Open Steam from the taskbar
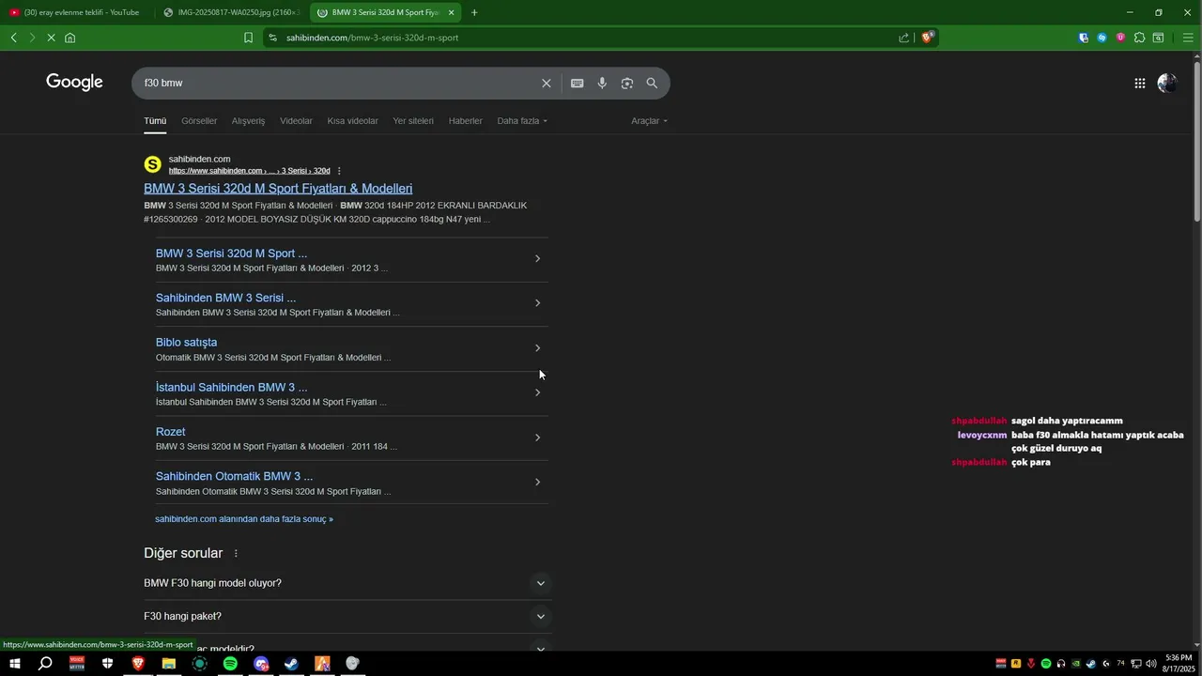The height and width of the screenshot is (676, 1202). click(291, 664)
